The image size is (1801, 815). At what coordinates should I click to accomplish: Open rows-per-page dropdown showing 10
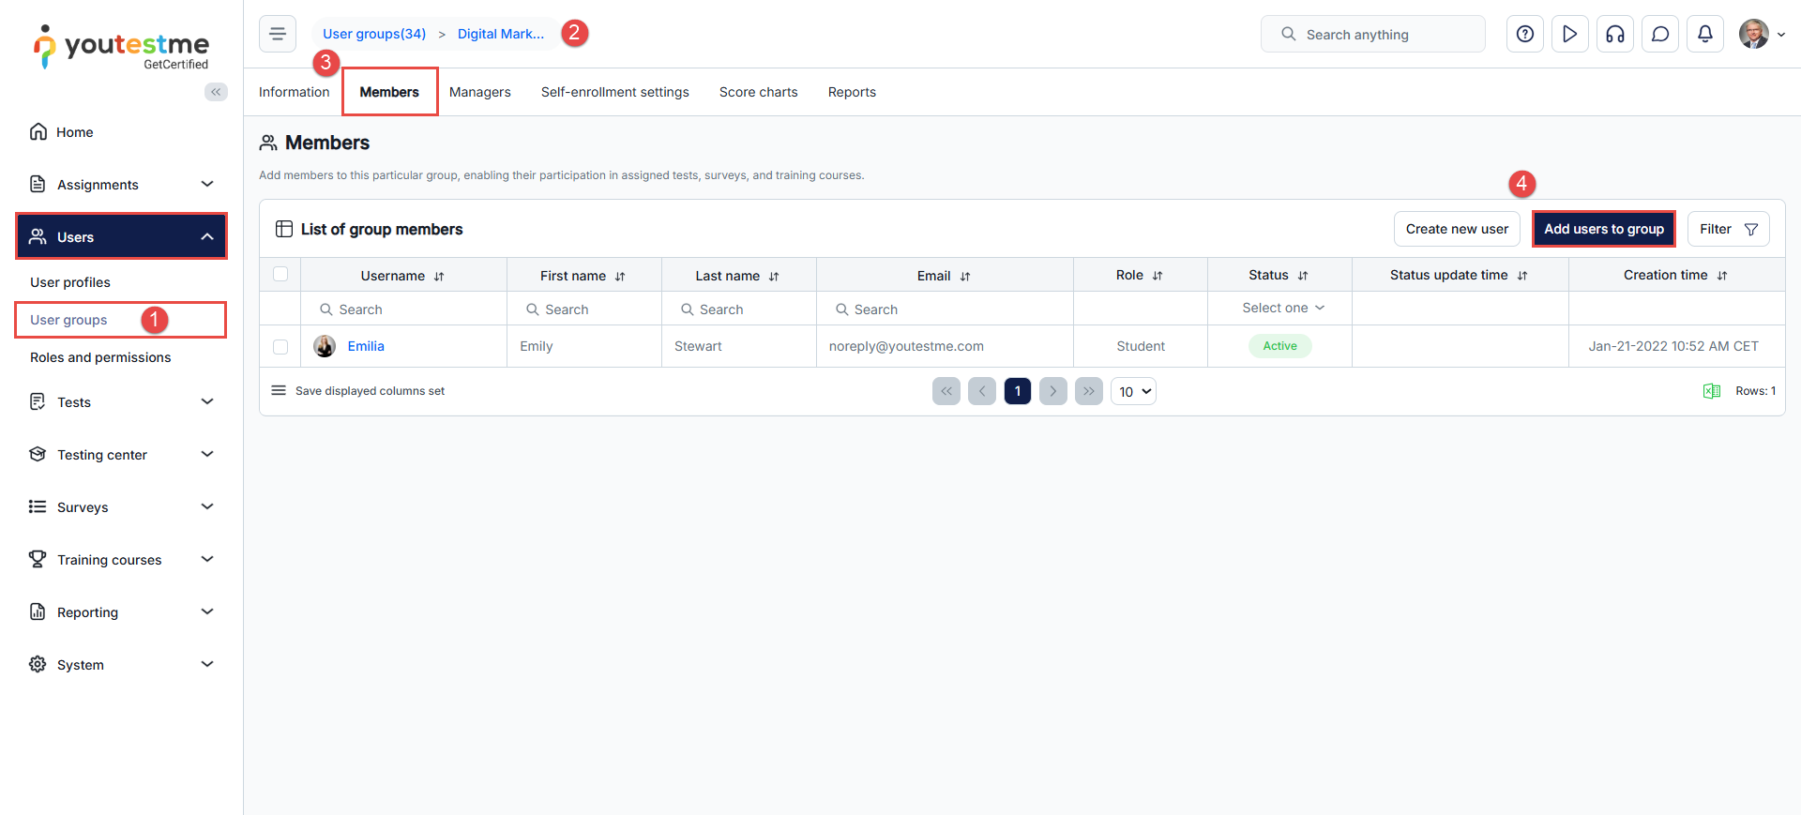1133,391
